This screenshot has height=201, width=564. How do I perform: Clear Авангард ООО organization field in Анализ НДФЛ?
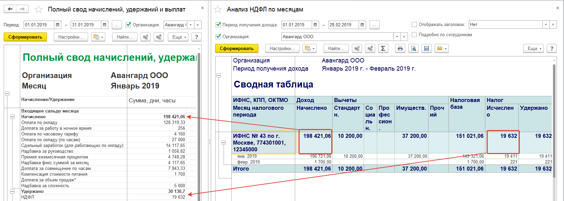point(404,36)
